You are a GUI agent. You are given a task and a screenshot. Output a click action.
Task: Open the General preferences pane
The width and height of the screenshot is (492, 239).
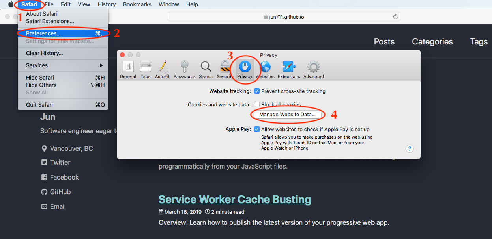[128, 69]
